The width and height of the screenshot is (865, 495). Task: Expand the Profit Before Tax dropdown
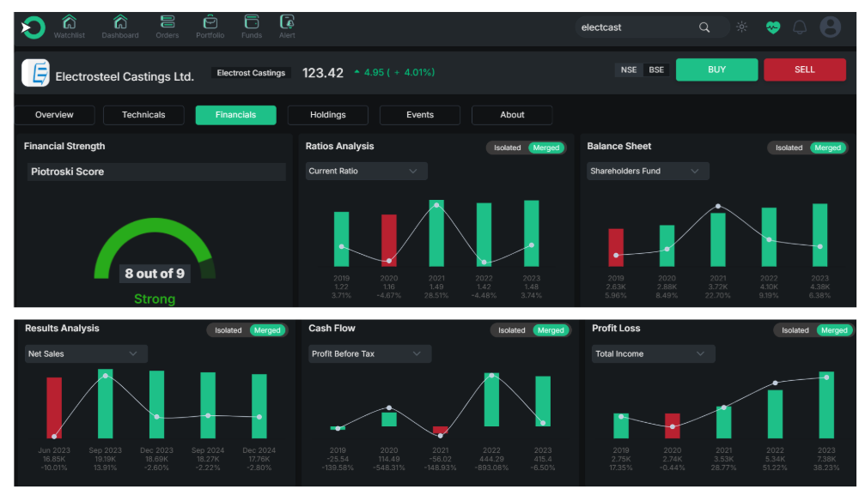(x=369, y=354)
